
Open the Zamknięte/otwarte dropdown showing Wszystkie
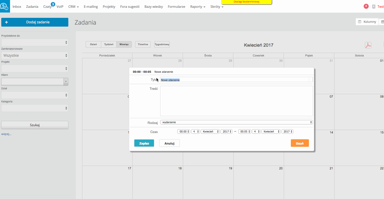tap(35, 55)
